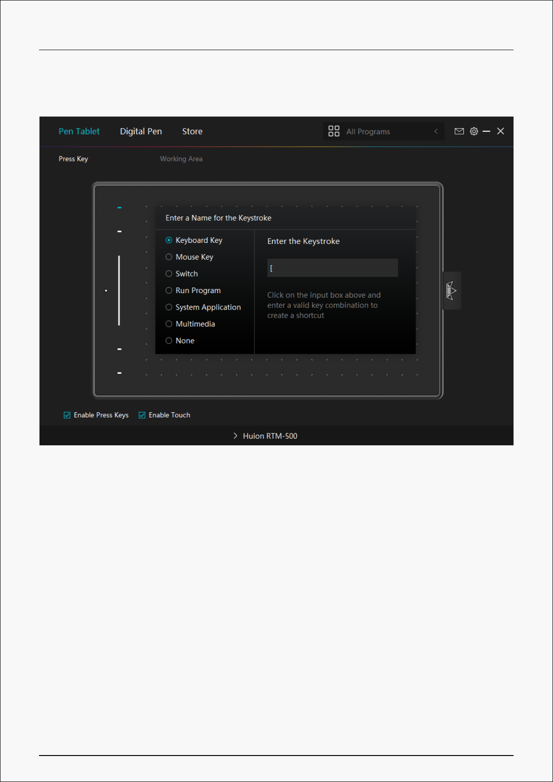The height and width of the screenshot is (782, 553).
Task: Choose the Run Program radio option
Action: [169, 291]
